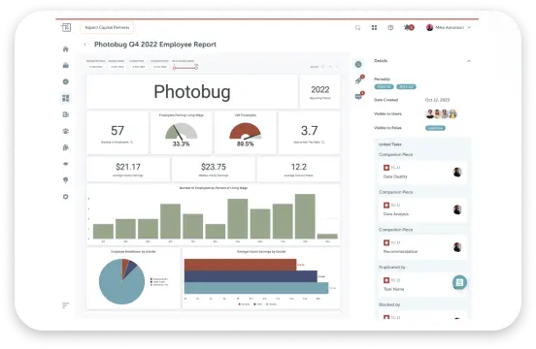
Task: Click the Oct 12, 2025 date value
Action: tap(437, 100)
